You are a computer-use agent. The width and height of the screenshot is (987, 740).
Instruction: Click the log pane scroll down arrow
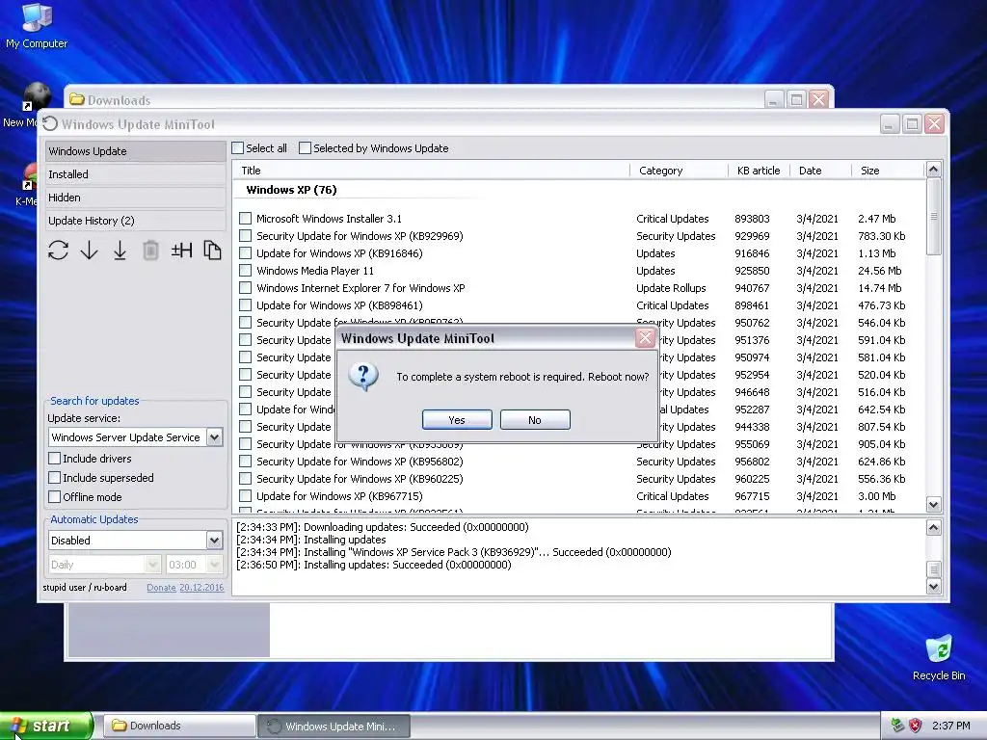coord(933,587)
